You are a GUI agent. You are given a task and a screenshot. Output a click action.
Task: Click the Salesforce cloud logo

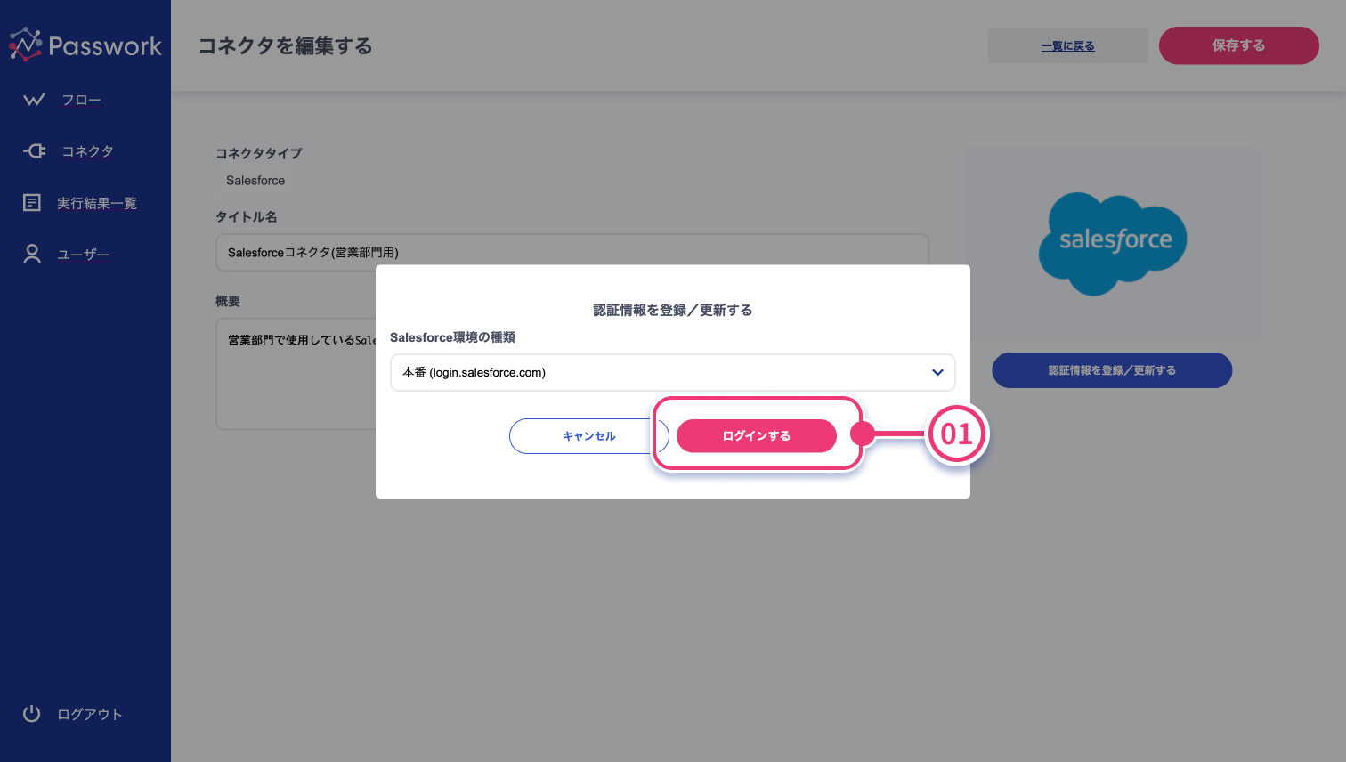click(x=1112, y=243)
